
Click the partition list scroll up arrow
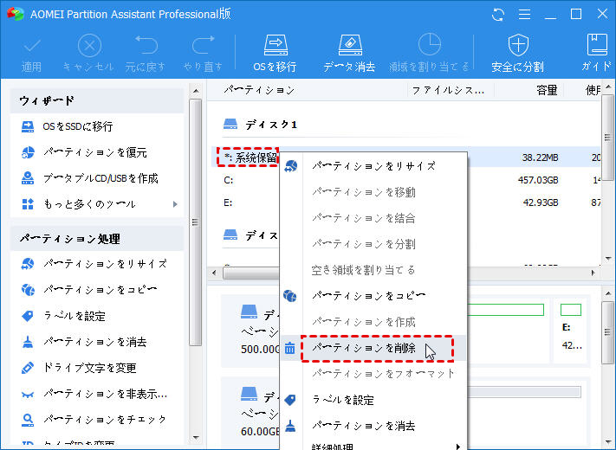[608, 87]
